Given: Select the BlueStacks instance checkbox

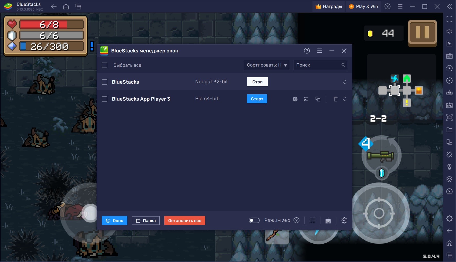Looking at the screenshot, I should pos(104,82).
